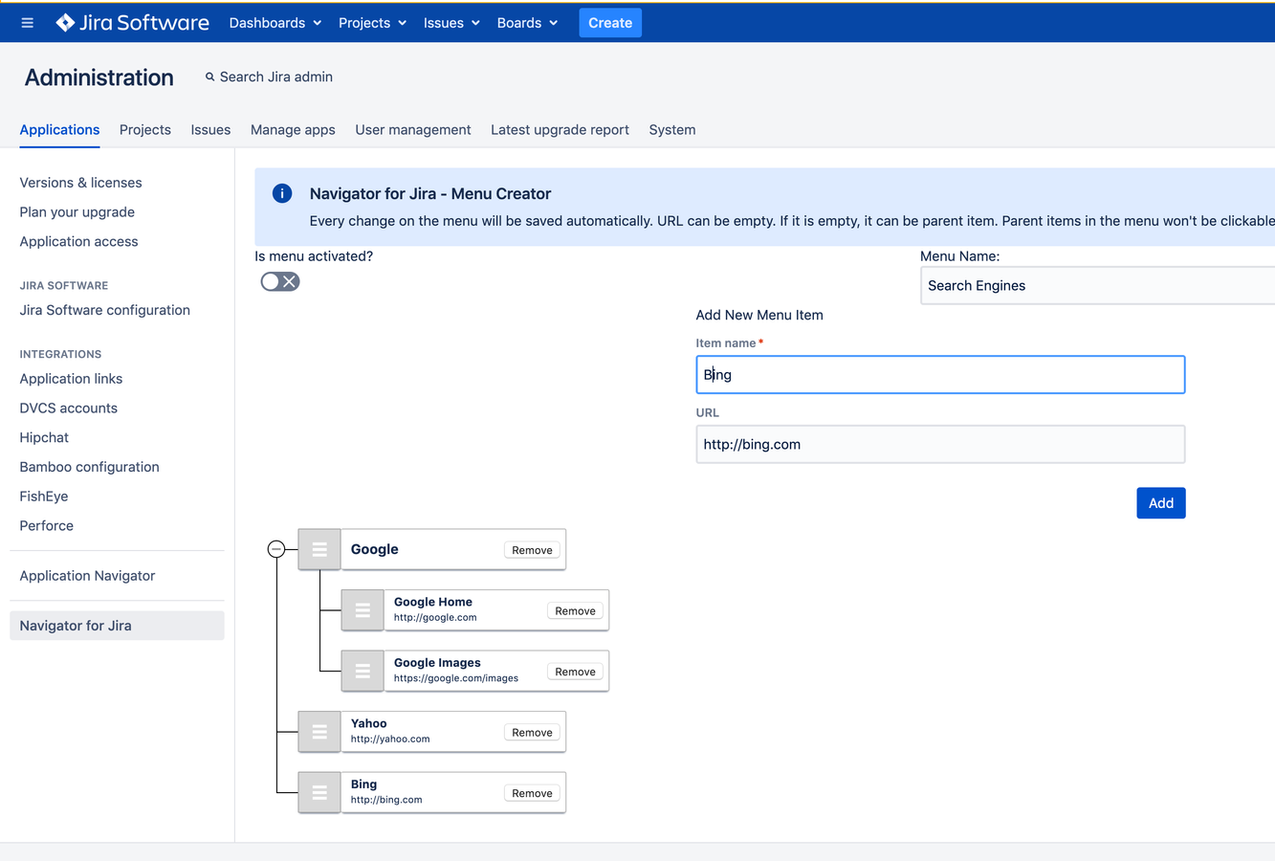Remove the Bing menu item

[532, 793]
